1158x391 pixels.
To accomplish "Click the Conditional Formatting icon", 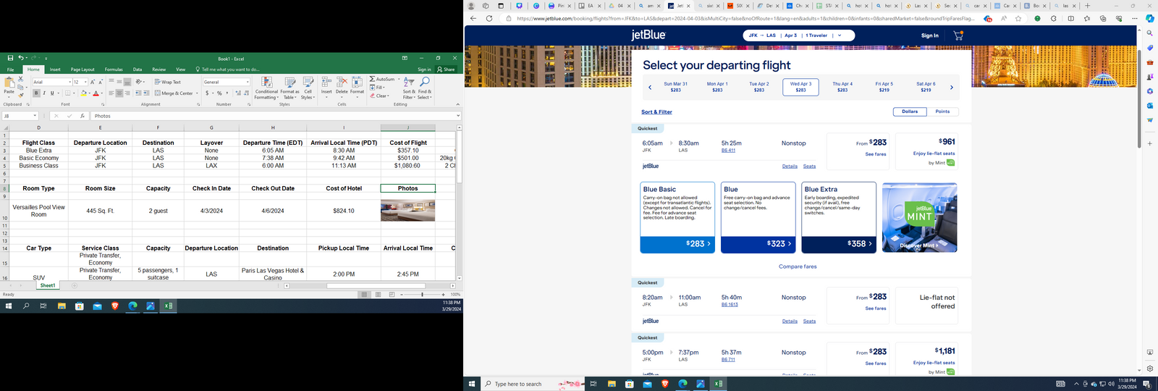I will [x=266, y=83].
